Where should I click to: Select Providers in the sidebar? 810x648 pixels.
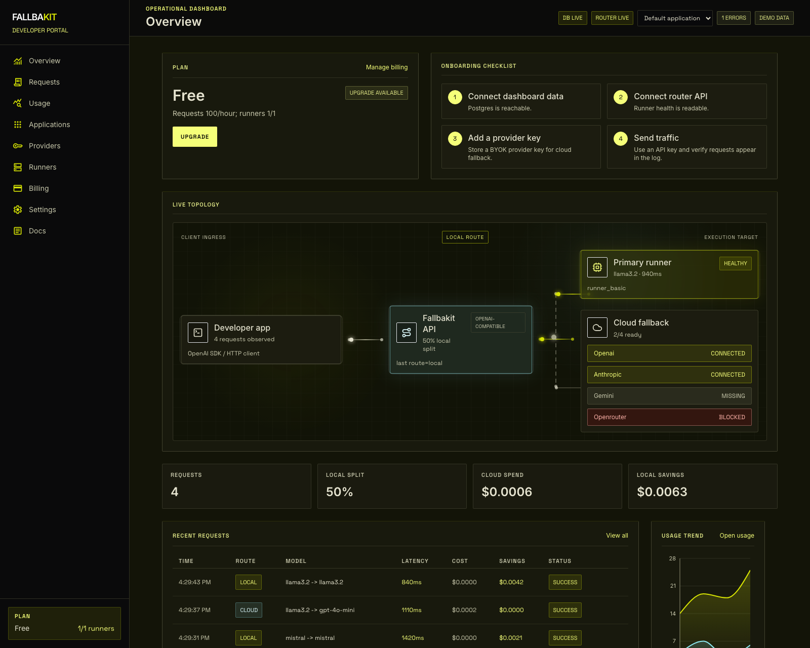(64, 146)
